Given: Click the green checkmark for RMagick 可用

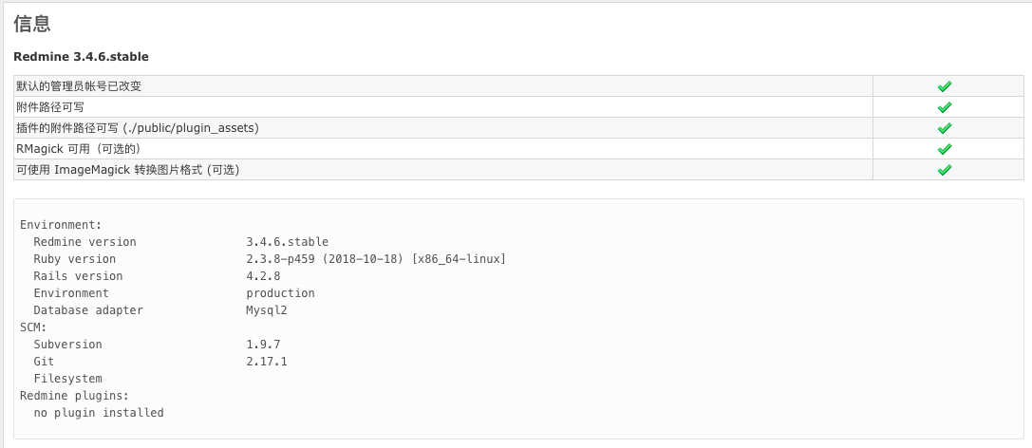Looking at the screenshot, I should [945, 149].
